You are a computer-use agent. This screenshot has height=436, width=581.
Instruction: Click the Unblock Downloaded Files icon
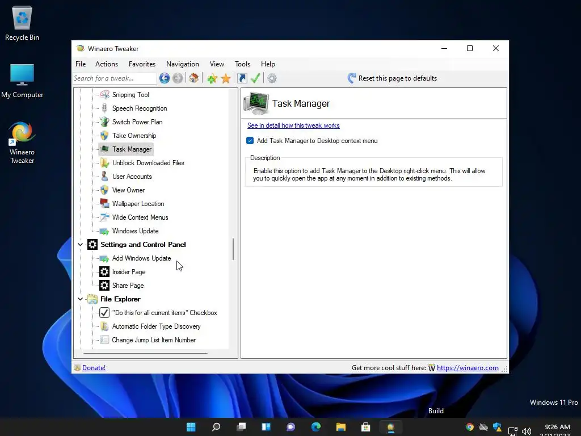coord(104,163)
